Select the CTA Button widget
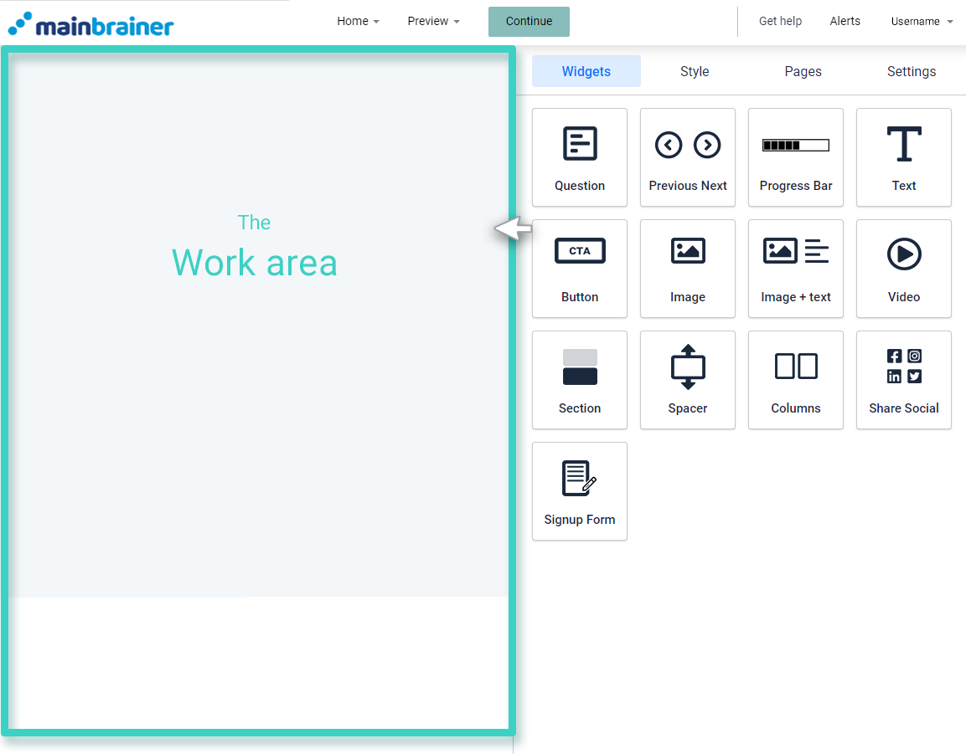 click(x=580, y=269)
